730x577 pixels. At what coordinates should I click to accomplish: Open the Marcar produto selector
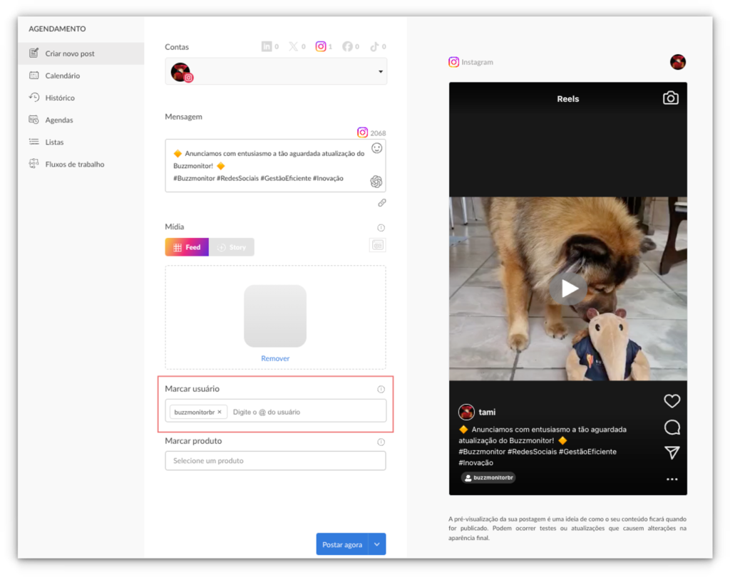click(275, 461)
